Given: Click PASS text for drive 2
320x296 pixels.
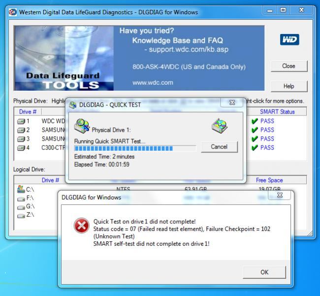Looking at the screenshot, I should pyautogui.click(x=267, y=130).
